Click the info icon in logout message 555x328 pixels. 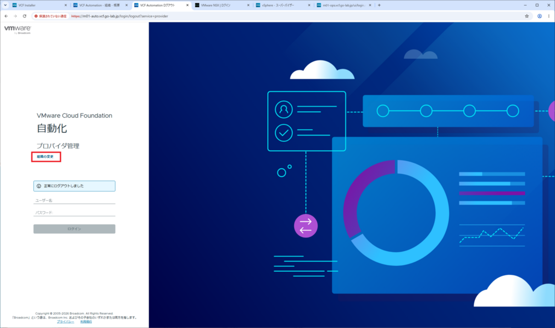[39, 186]
